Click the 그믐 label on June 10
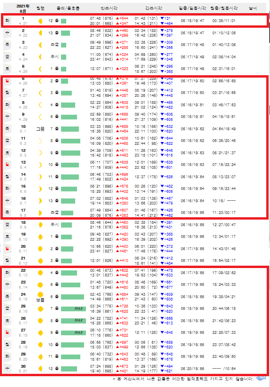Image resolution: width=270 pixels, height=387 pixels. (40, 129)
